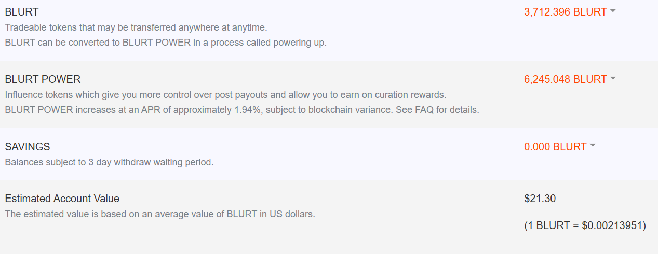Click the 1 BLURT = $0.00213951 rate
Viewport: 658px width, 254px height.
click(585, 225)
